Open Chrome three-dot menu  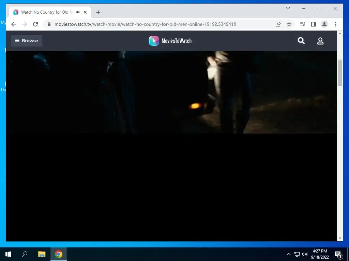pyautogui.click(x=335, y=24)
